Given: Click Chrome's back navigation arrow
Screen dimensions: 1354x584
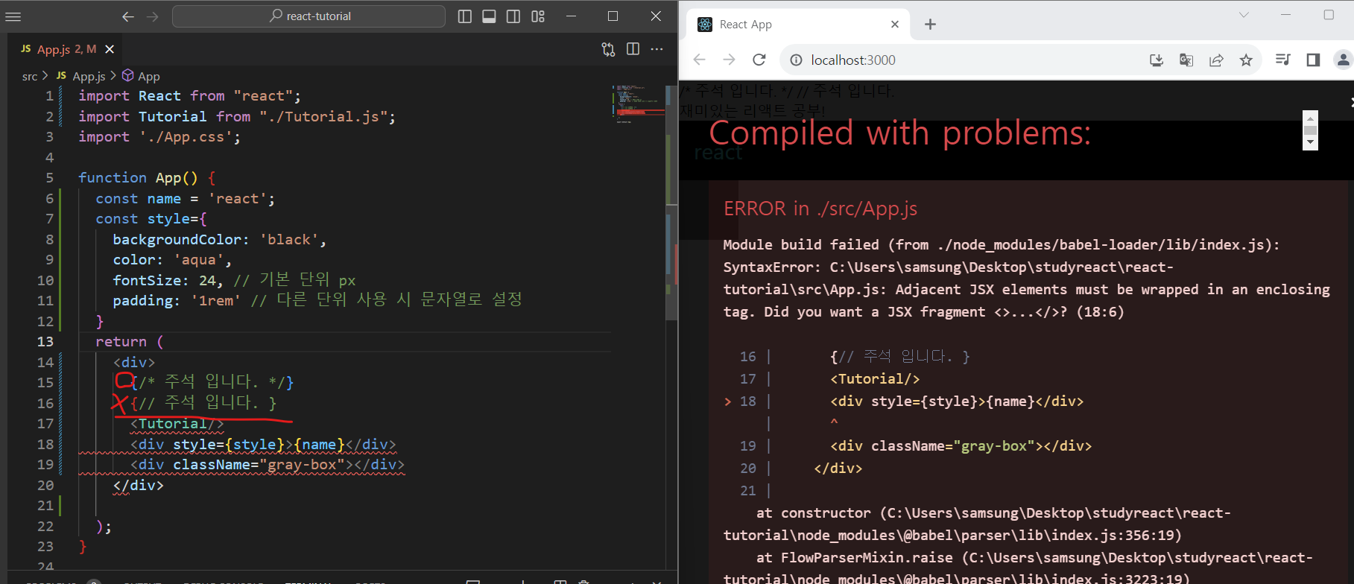Looking at the screenshot, I should click(x=699, y=60).
